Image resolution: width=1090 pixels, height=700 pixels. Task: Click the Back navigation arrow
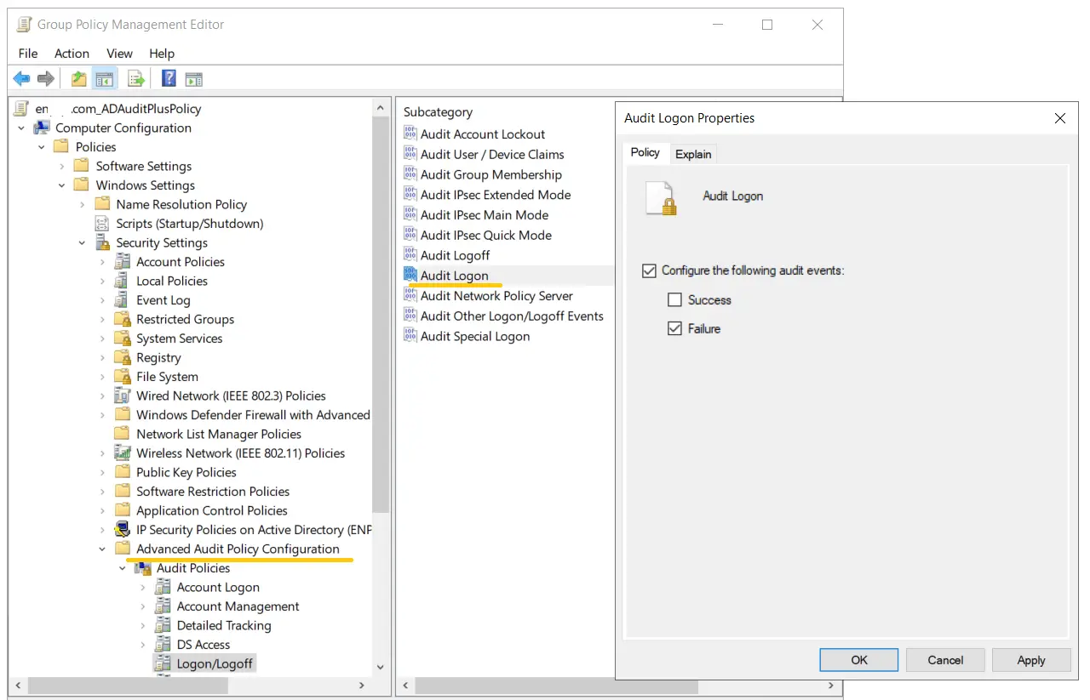tap(21, 78)
